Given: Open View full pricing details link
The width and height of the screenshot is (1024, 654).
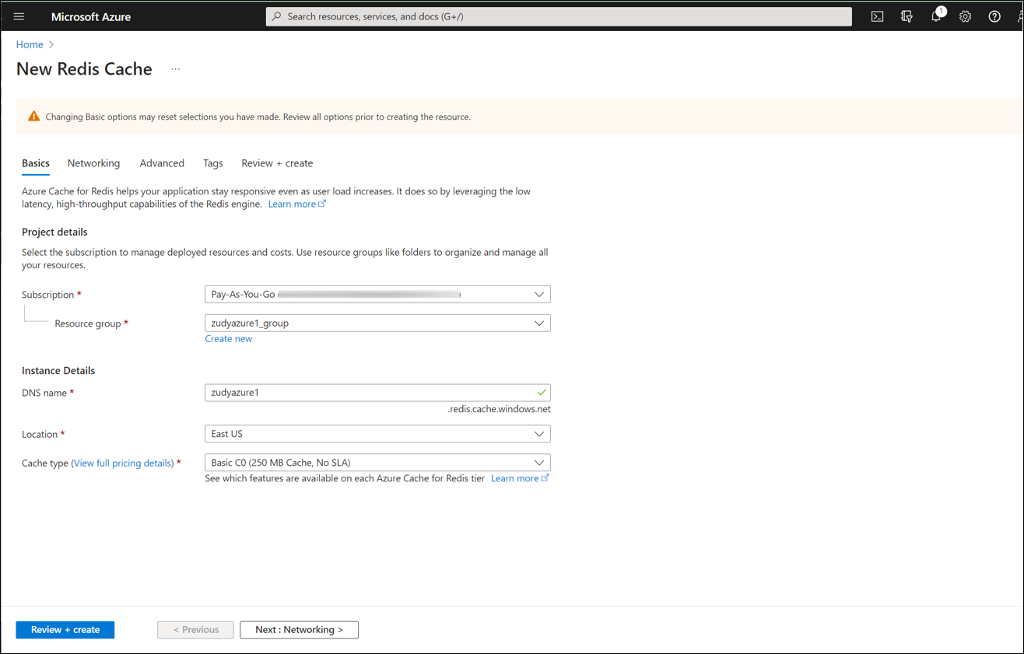Looking at the screenshot, I should point(123,463).
